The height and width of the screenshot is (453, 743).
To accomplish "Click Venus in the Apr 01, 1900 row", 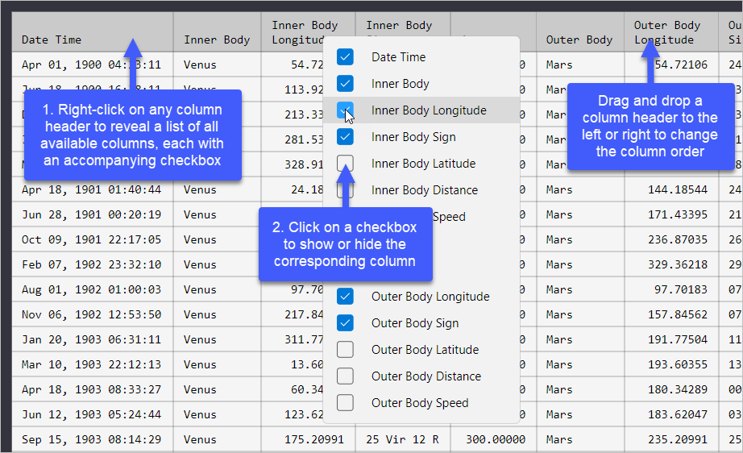I will coord(200,64).
